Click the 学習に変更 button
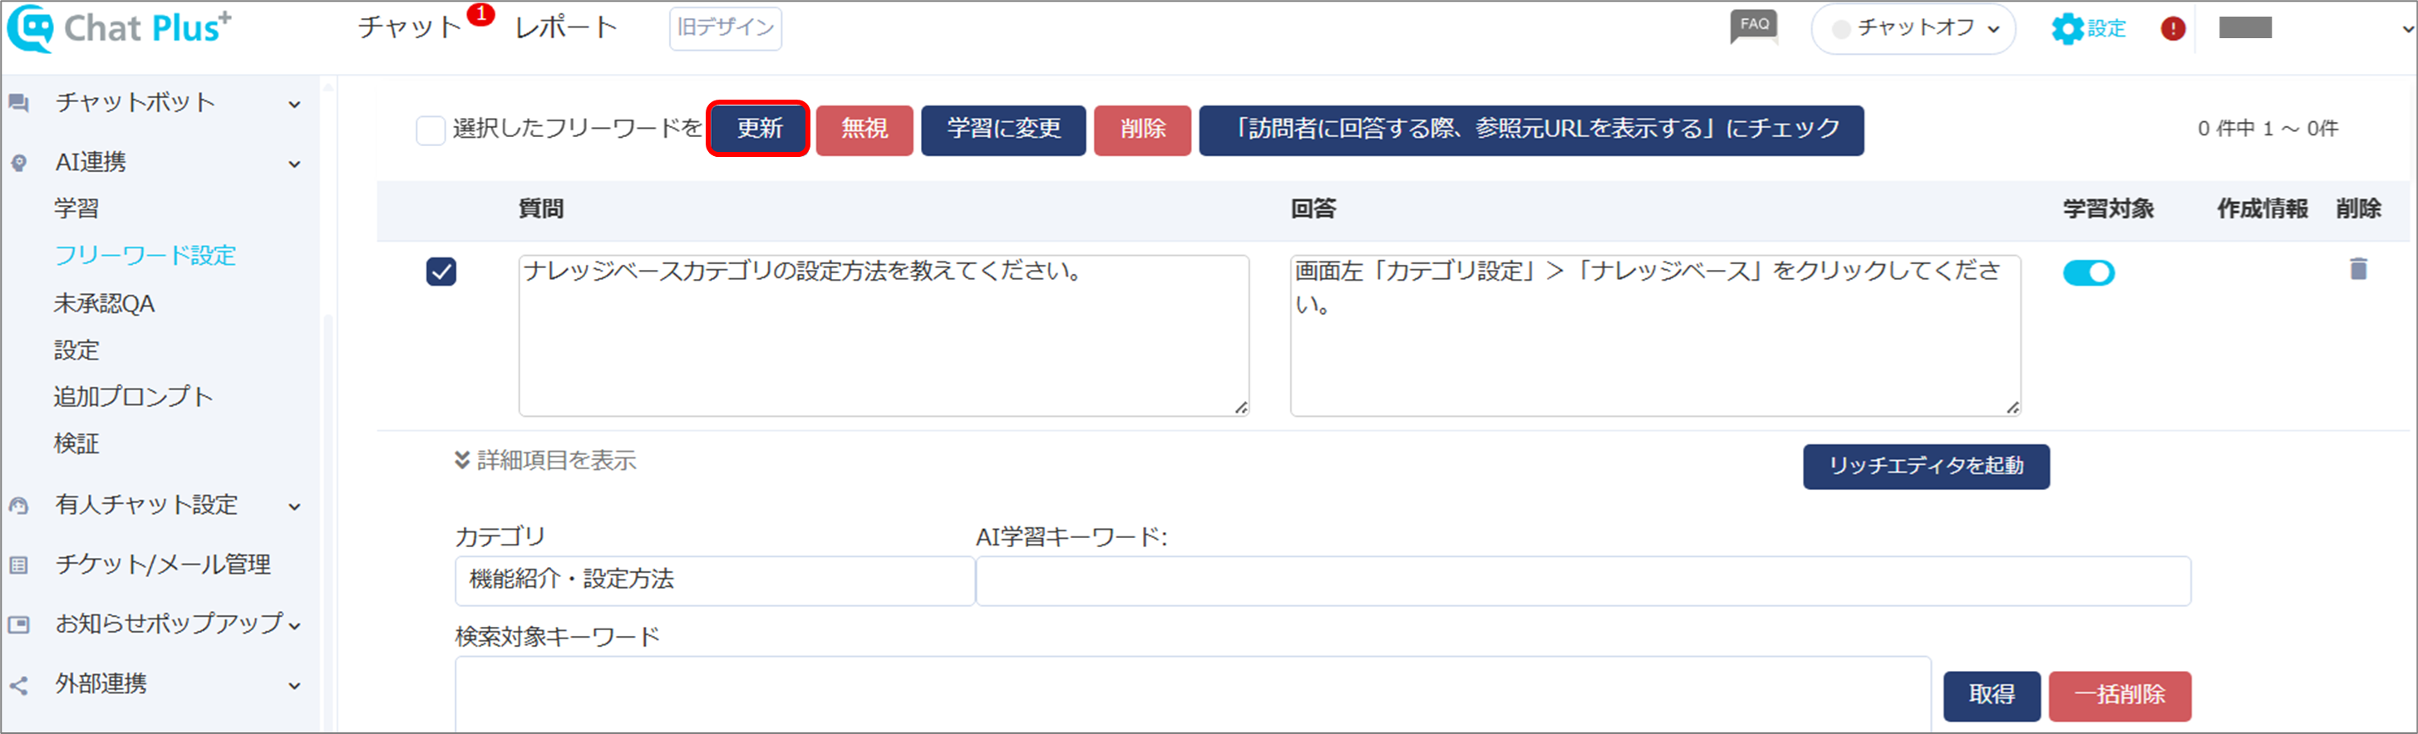The image size is (2418, 734). [x=1002, y=130]
